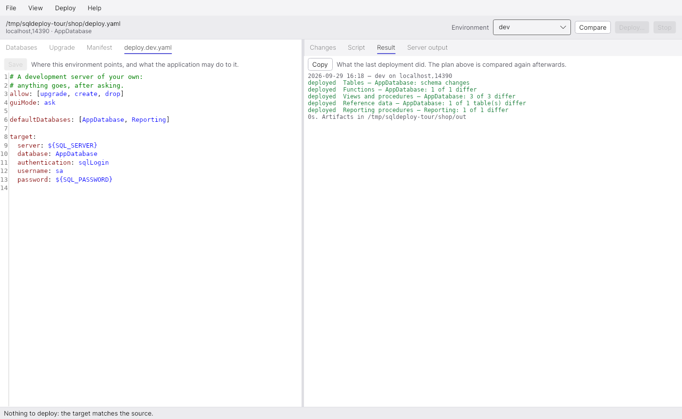The image size is (682, 419).
Task: Click the password: ${SQL_PASSWORD} line
Action: 65,179
